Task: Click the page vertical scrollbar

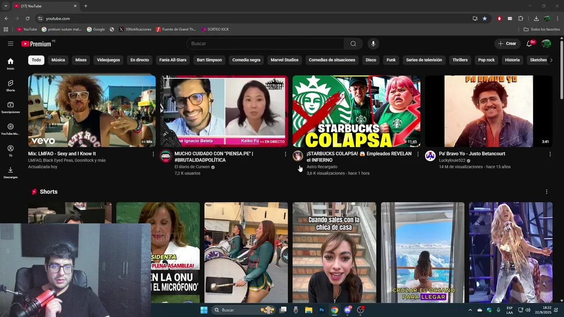Action: click(561, 70)
